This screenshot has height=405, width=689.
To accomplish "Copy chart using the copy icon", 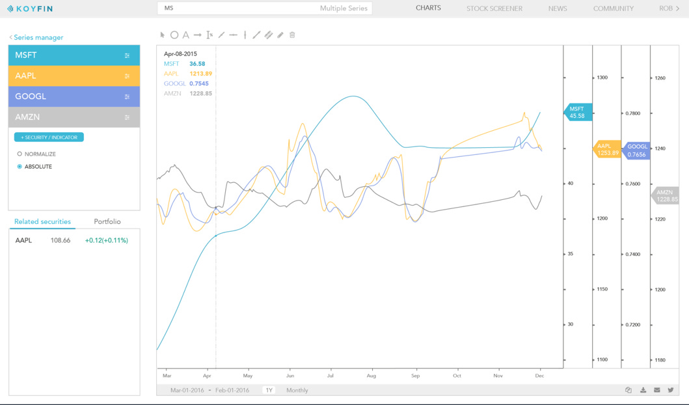I will pyautogui.click(x=628, y=390).
